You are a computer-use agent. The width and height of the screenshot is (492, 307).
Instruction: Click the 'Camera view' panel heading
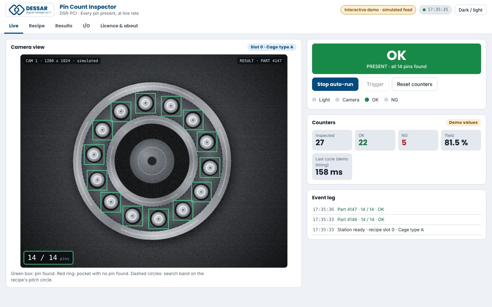(x=28, y=47)
